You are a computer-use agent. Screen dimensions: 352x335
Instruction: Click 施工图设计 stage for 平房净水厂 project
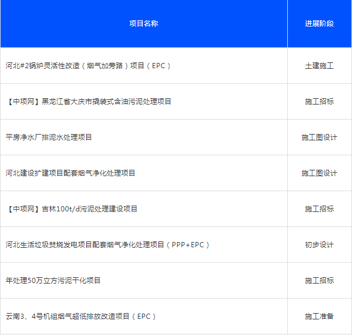click(x=319, y=137)
